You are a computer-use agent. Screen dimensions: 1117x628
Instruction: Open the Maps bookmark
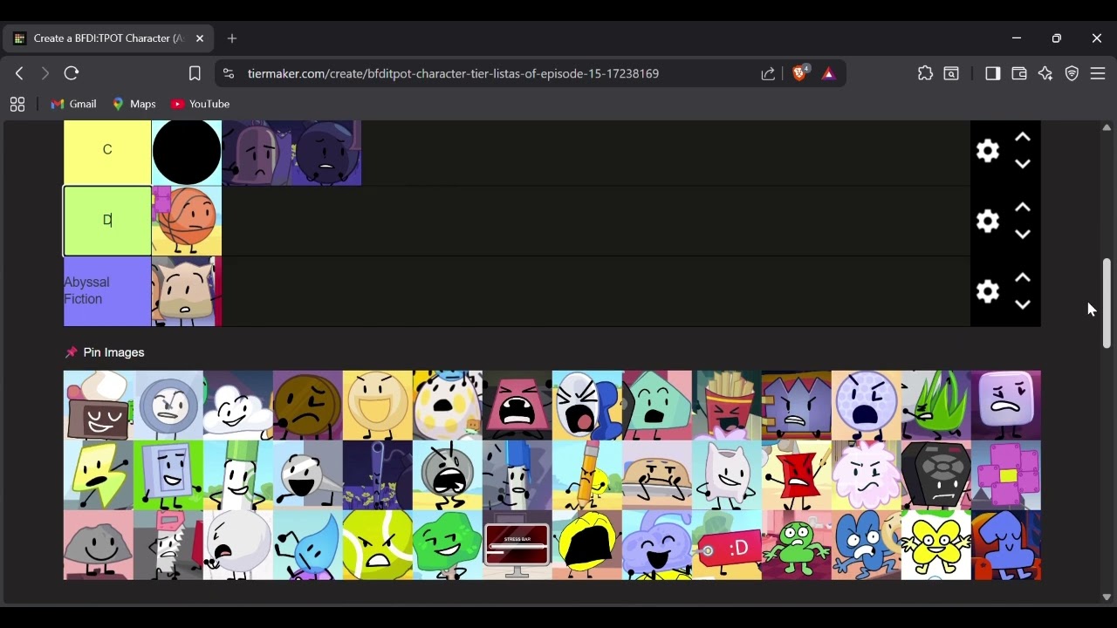click(134, 104)
